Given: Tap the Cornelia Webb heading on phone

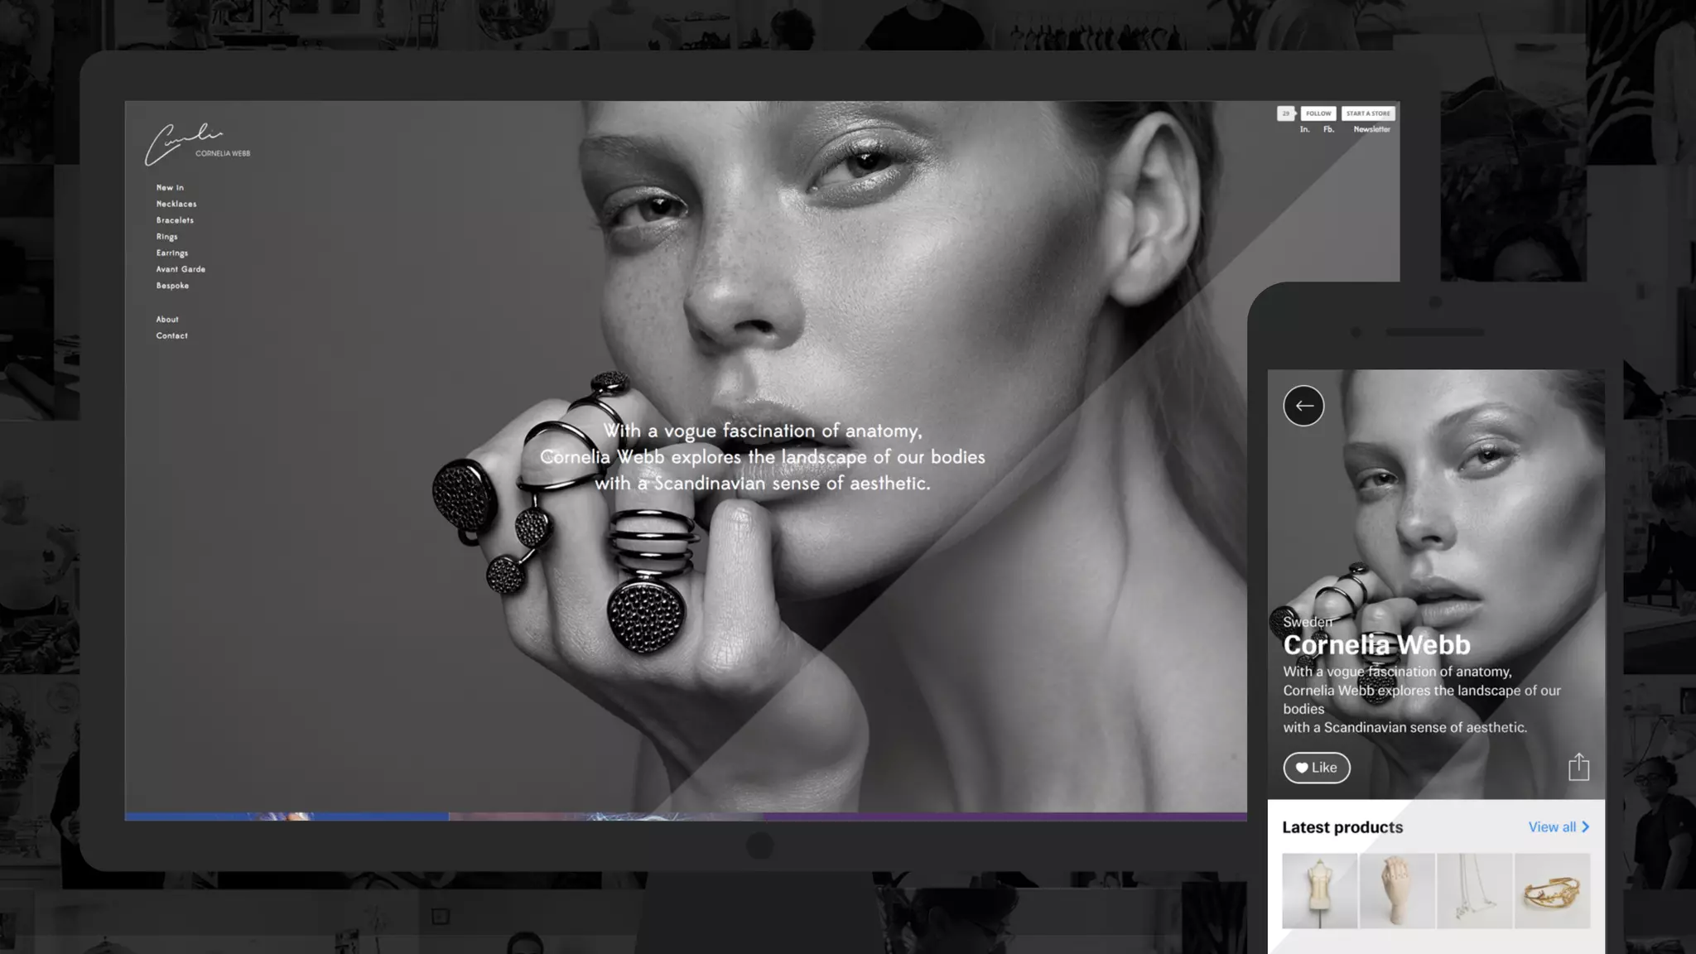Looking at the screenshot, I should point(1376,644).
